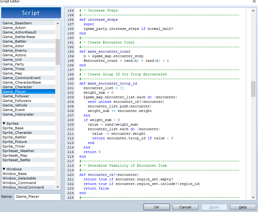Select the Spriteset_Map script
The image size is (258, 212).
(29, 155)
